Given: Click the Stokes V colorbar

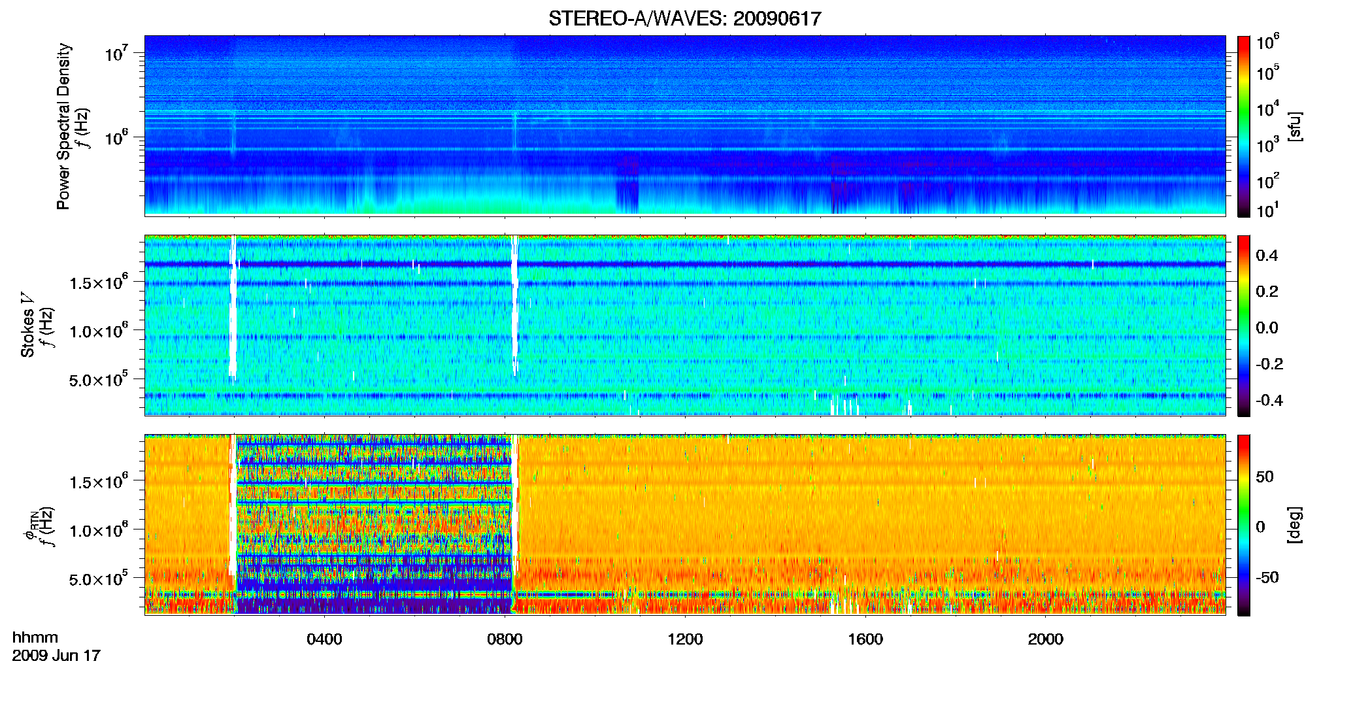Looking at the screenshot, I should (1244, 326).
